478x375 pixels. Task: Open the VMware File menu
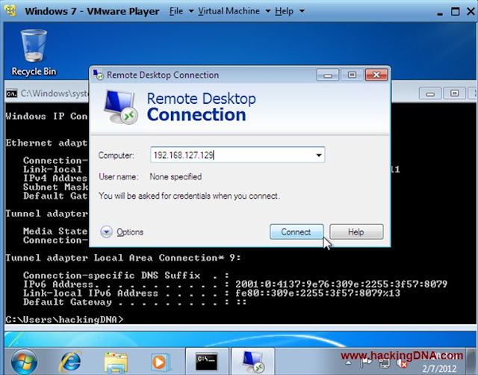pyautogui.click(x=176, y=11)
